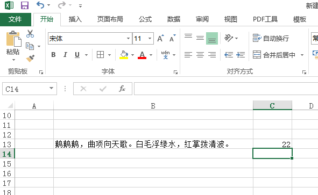The width and height of the screenshot is (318, 195).
Task: Open the 字体 dialog launcher
Action: coord(175,73)
